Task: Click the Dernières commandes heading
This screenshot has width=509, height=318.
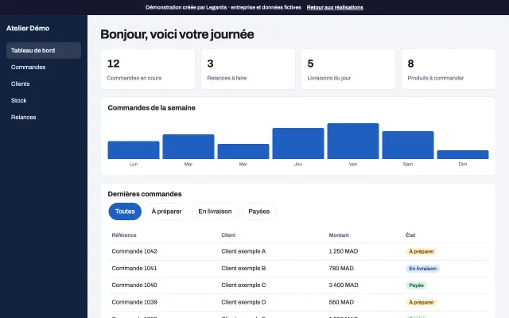Action: click(x=145, y=194)
